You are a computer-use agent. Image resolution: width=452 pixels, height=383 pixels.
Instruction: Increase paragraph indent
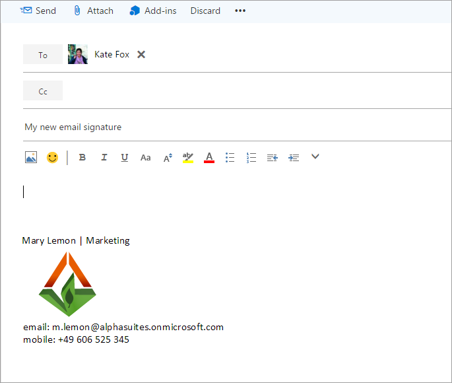click(294, 157)
